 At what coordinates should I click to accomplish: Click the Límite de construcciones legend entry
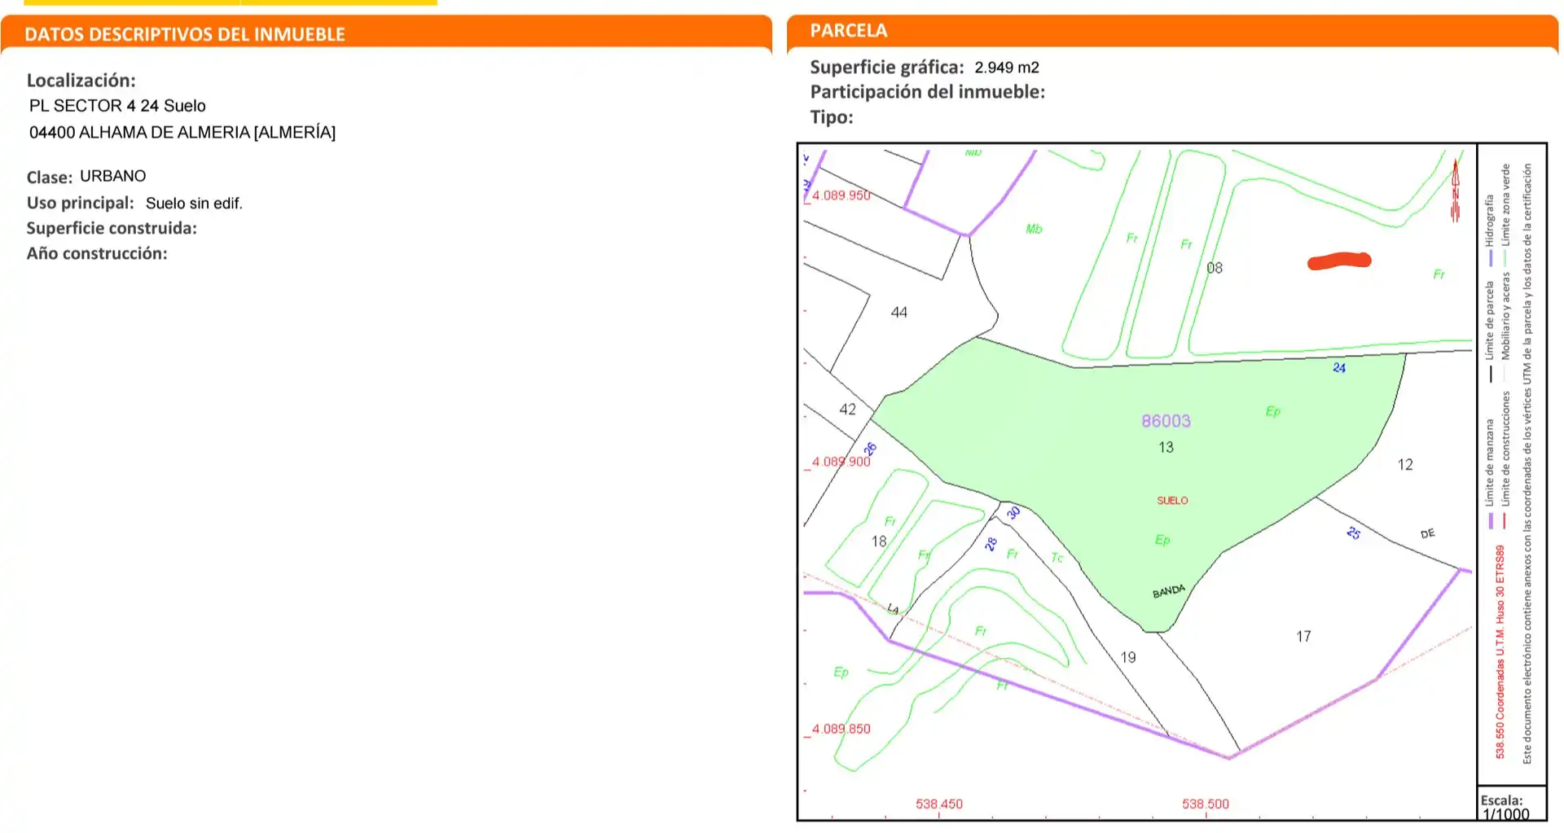point(1505,460)
